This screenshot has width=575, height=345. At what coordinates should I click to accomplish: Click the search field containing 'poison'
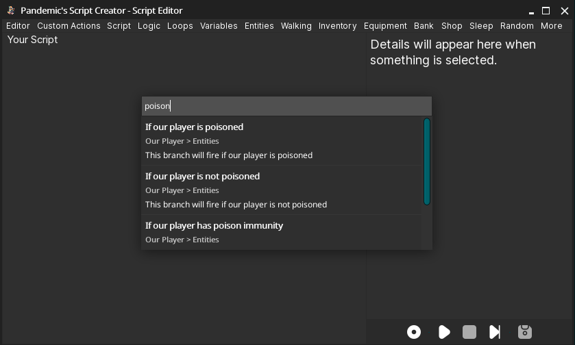click(x=286, y=106)
